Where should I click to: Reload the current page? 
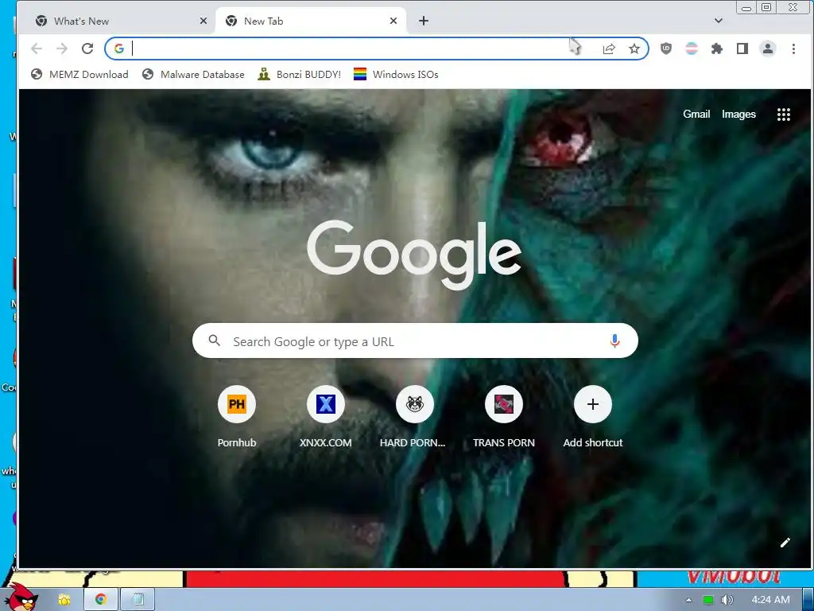point(87,49)
